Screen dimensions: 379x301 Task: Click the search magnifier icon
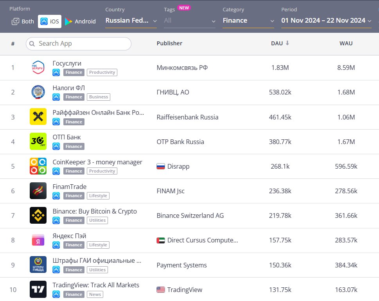pyautogui.click(x=32, y=44)
